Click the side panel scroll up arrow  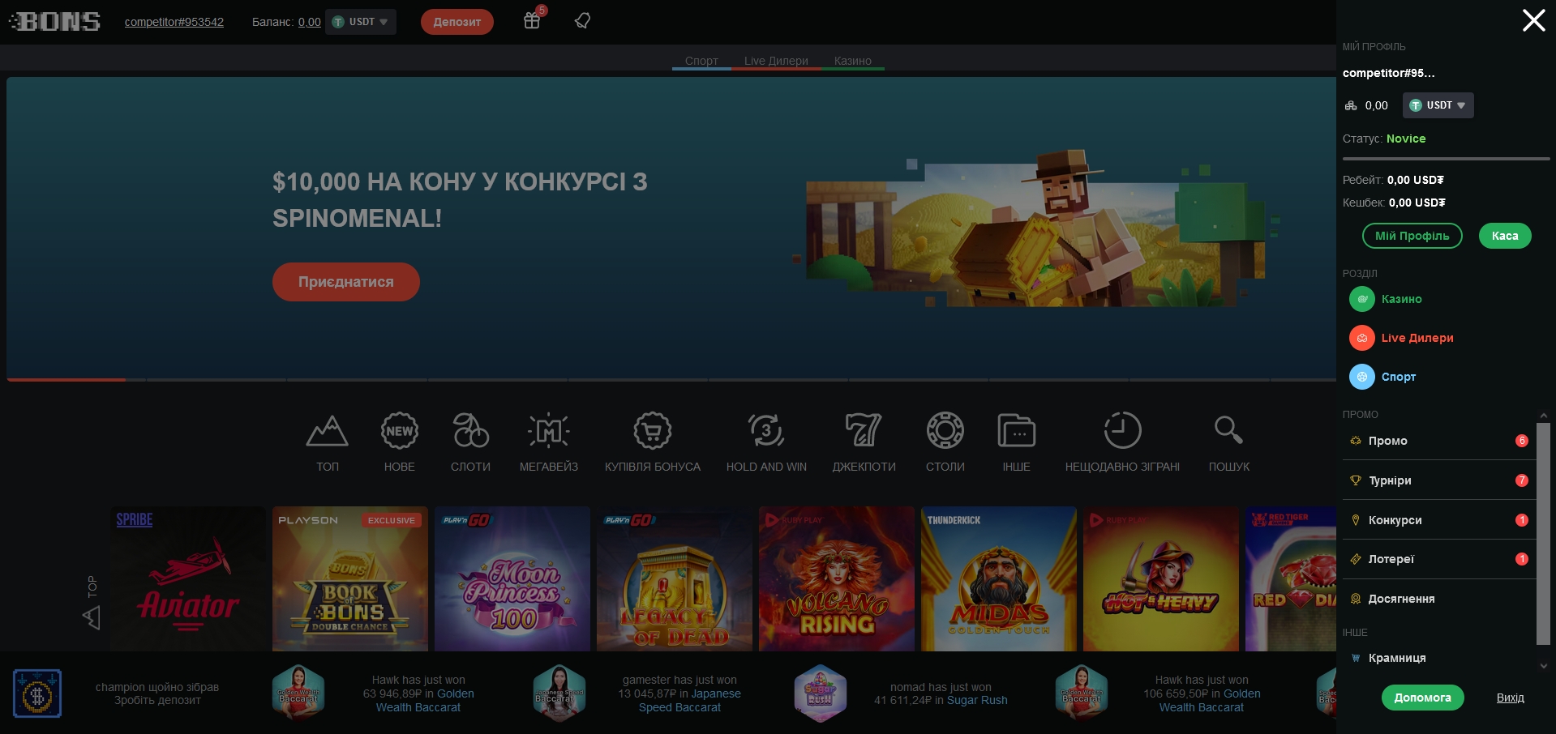click(x=1543, y=416)
